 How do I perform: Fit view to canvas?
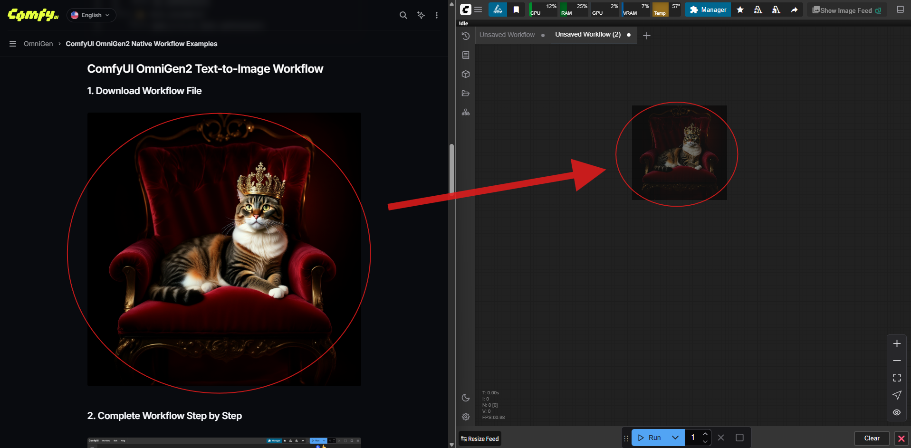tap(897, 378)
